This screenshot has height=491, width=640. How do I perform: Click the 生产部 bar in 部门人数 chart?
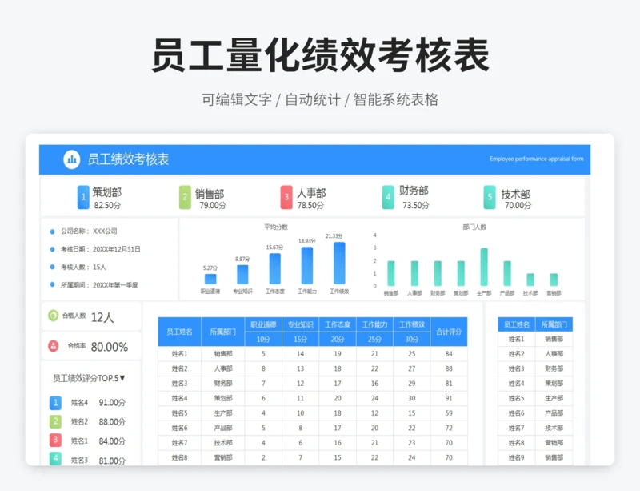point(484,267)
